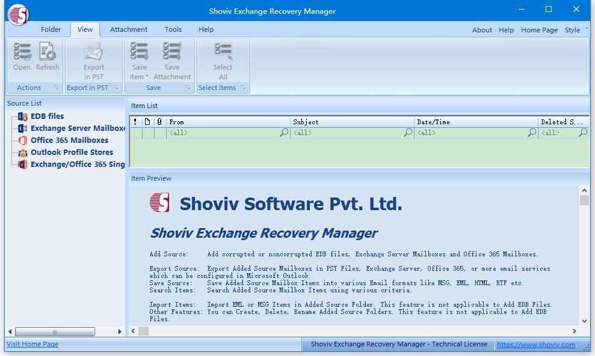
Task: Click the Outlook Profile Stores icon
Action: click(x=23, y=152)
